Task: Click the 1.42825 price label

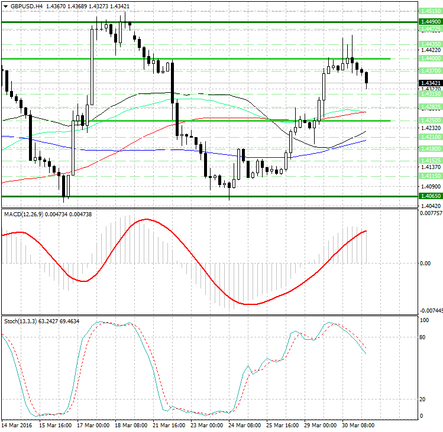Action: pos(429,106)
